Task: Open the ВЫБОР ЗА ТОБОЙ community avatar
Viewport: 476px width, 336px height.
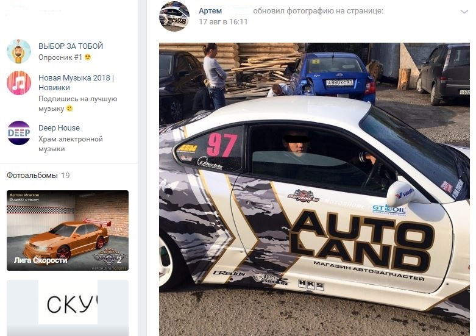Action: point(19,51)
